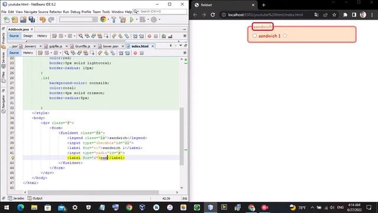
Task: Switch to Design view of Addbook.java
Action: [x=28, y=35]
